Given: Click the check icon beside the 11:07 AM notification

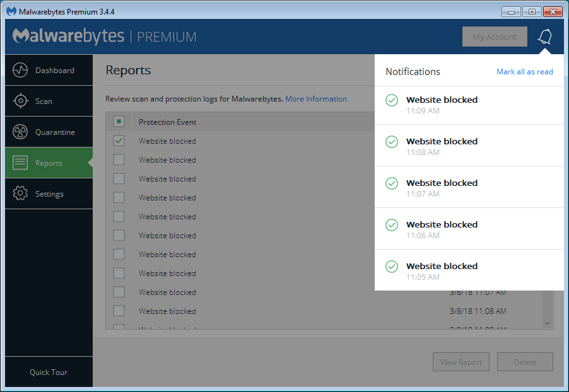Looking at the screenshot, I should (392, 183).
